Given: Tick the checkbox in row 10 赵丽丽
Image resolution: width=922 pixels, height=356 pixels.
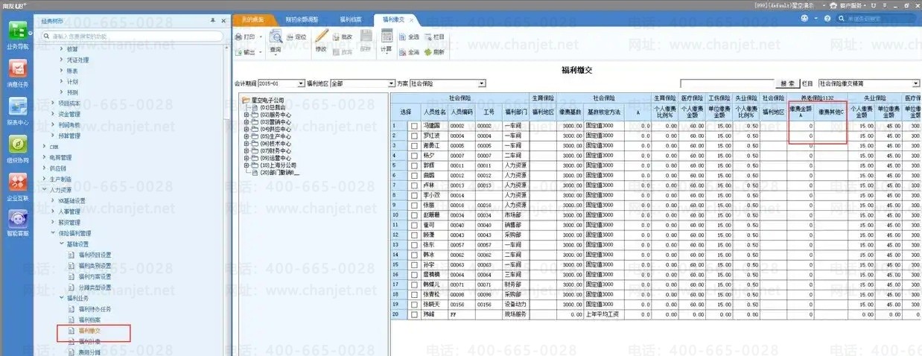Looking at the screenshot, I should click(414, 215).
